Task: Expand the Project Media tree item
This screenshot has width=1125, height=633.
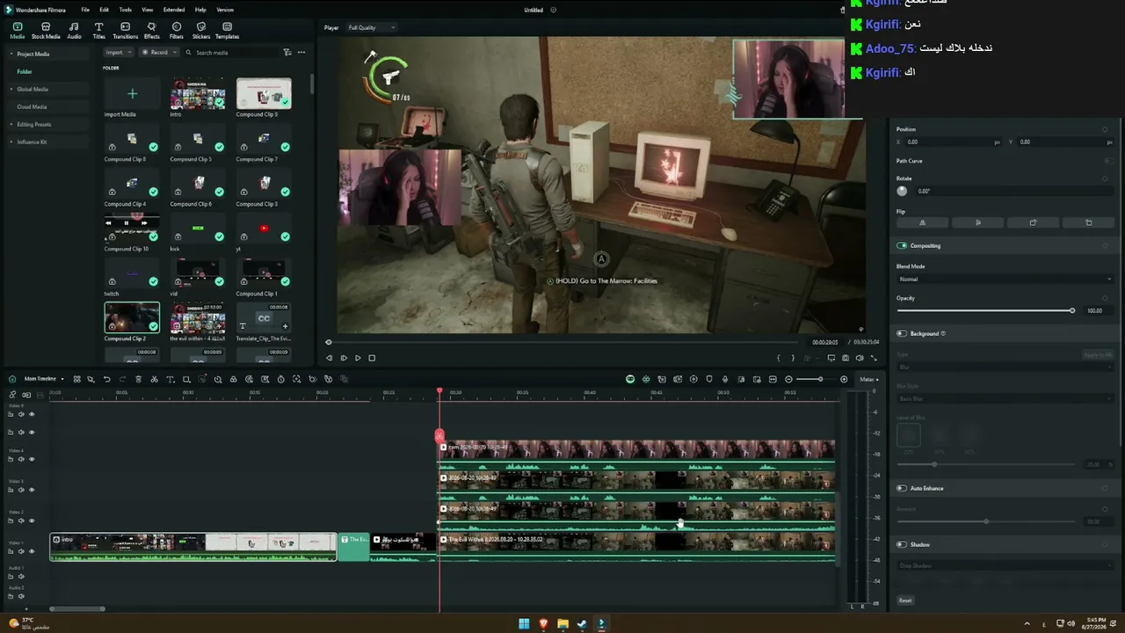Action: [x=11, y=54]
